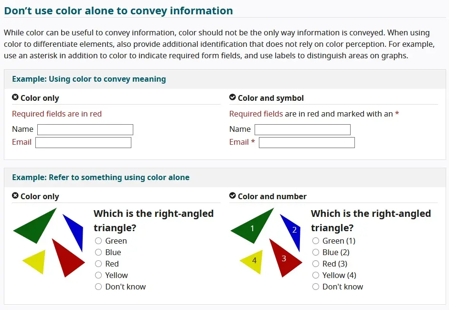
Task: Click the red triangle labeled 3
Action: (285, 259)
